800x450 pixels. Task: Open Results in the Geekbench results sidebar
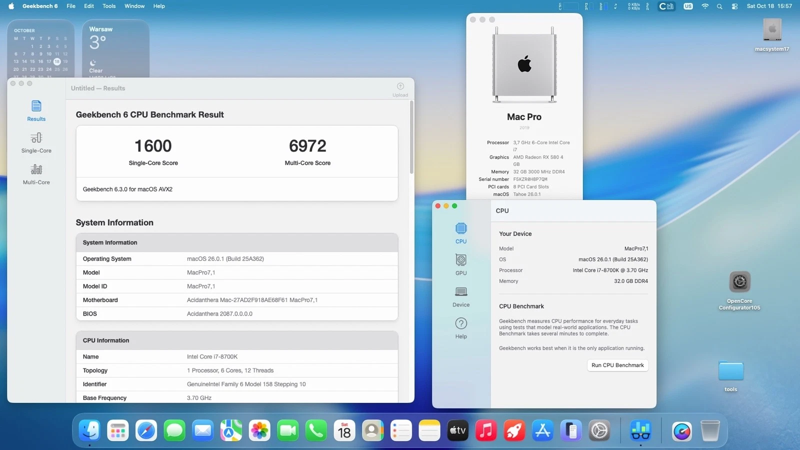pos(36,111)
